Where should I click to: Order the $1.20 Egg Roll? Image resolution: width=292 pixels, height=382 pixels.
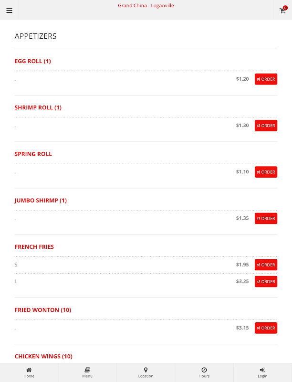click(266, 79)
